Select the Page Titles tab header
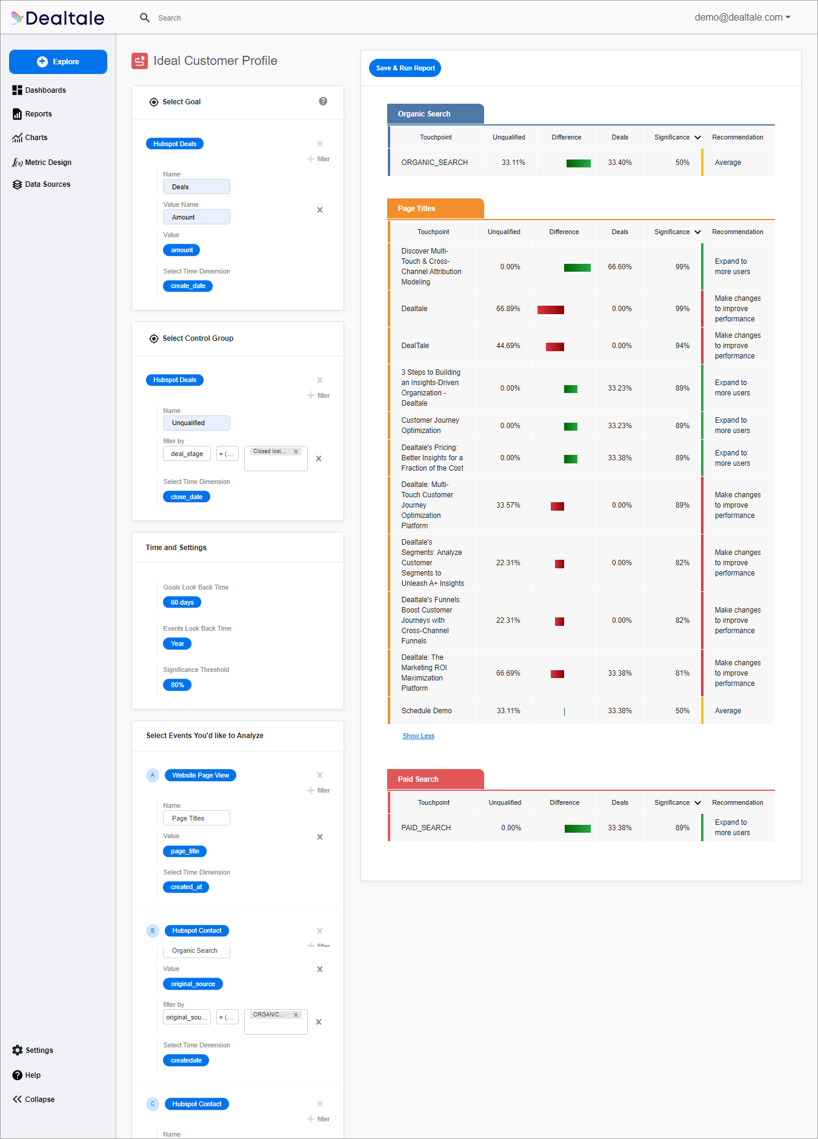Viewport: 818px width, 1139px height. click(x=435, y=208)
